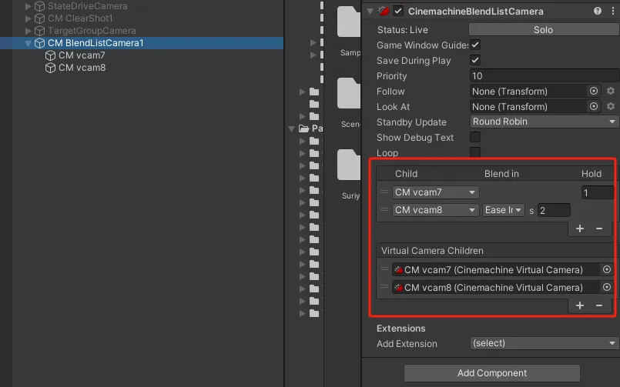
Task: Click the cube icon of CM BlendListCamera1
Action: click(x=39, y=43)
